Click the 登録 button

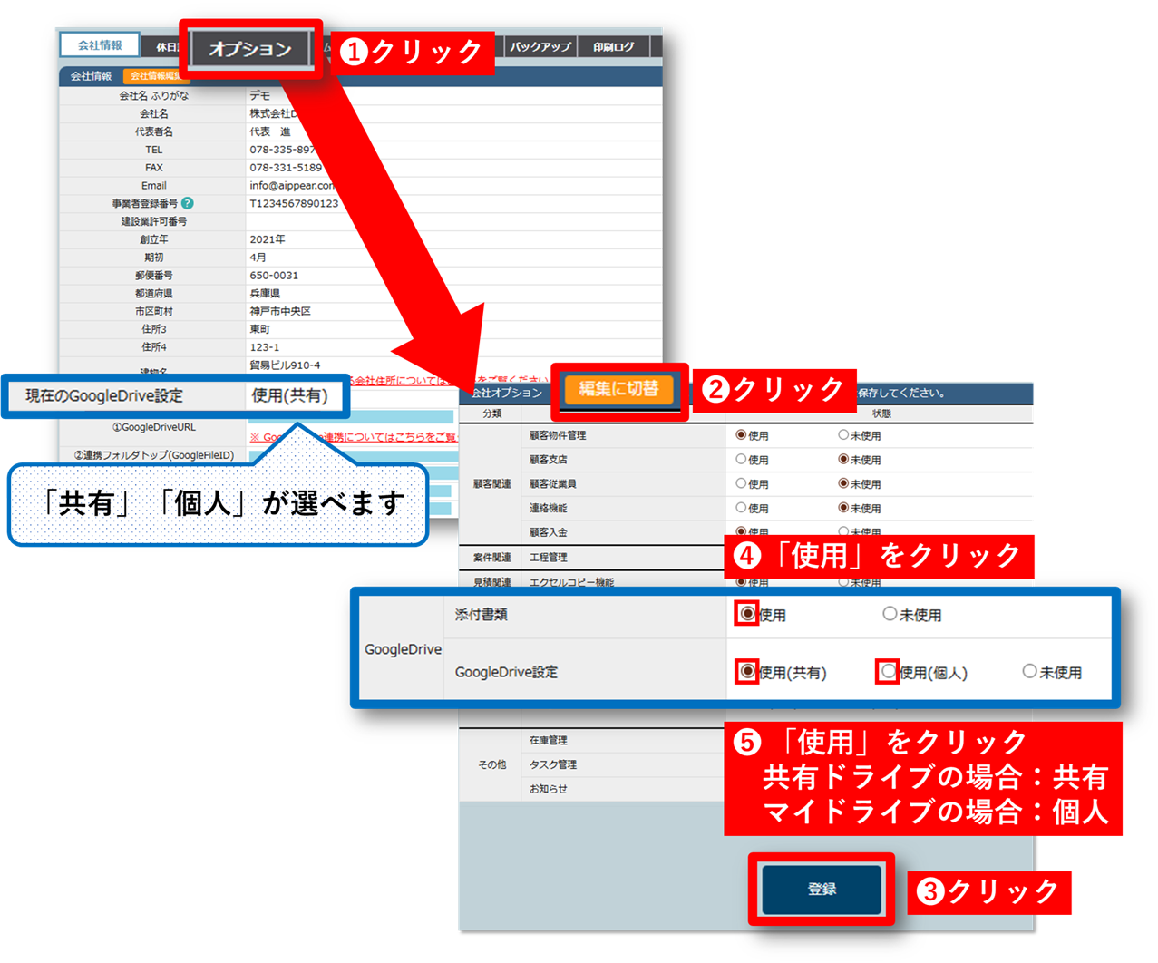coord(822,889)
